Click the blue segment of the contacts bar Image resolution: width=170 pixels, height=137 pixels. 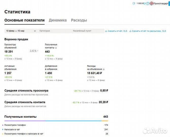pos(73,121)
